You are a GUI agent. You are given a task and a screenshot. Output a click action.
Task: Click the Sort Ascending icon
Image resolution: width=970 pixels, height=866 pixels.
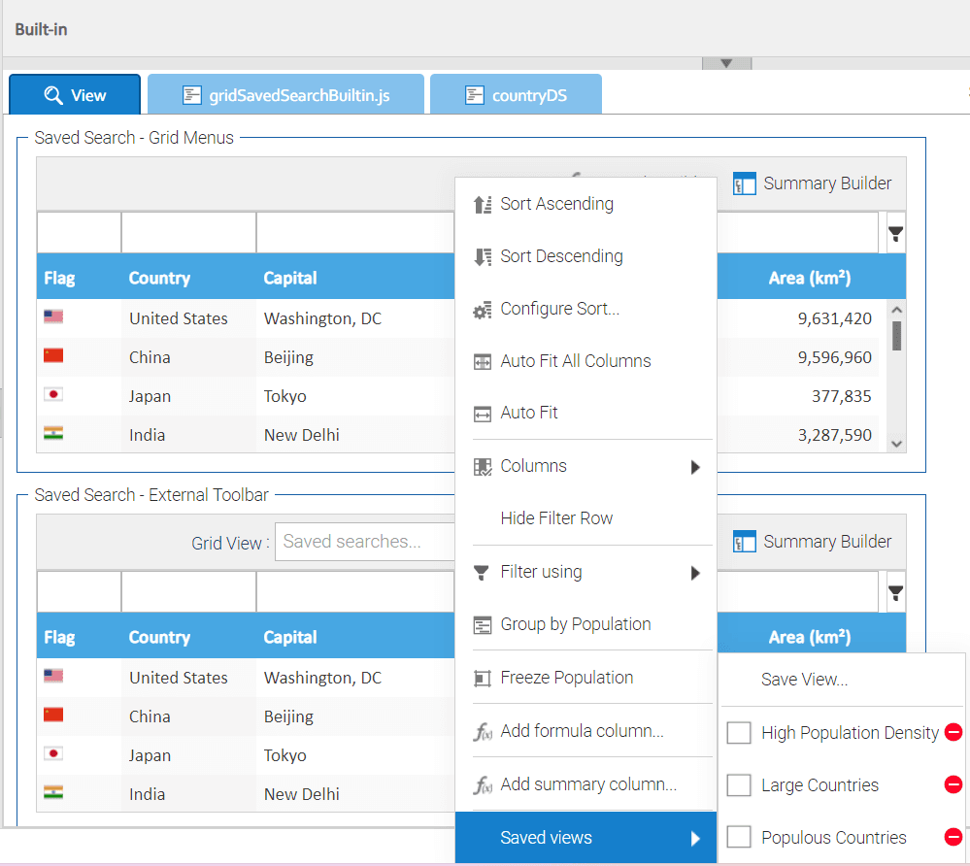click(x=483, y=204)
